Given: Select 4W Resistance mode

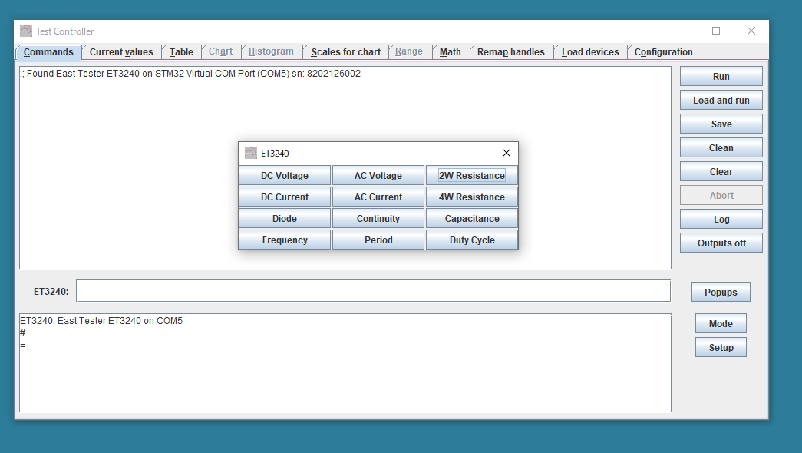Looking at the screenshot, I should [x=471, y=197].
